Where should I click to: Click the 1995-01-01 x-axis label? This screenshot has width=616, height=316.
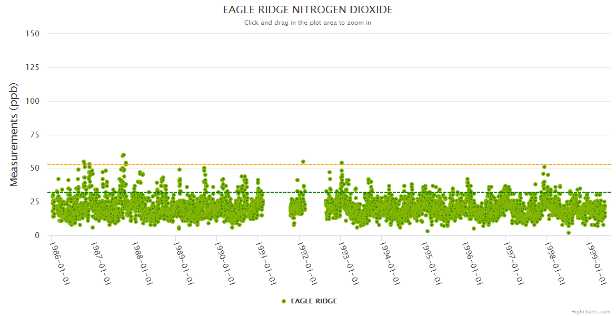tap(431, 261)
